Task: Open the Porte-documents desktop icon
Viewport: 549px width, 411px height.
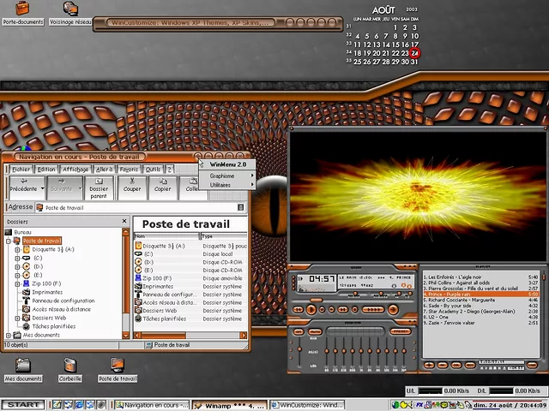Action: (22, 9)
